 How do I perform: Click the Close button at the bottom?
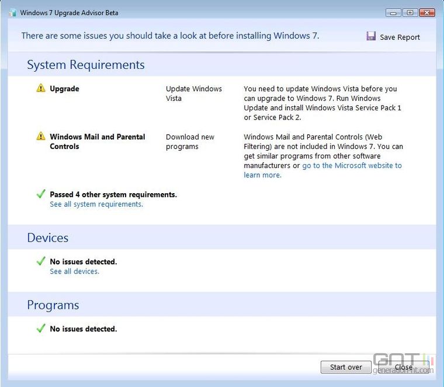pos(404,367)
